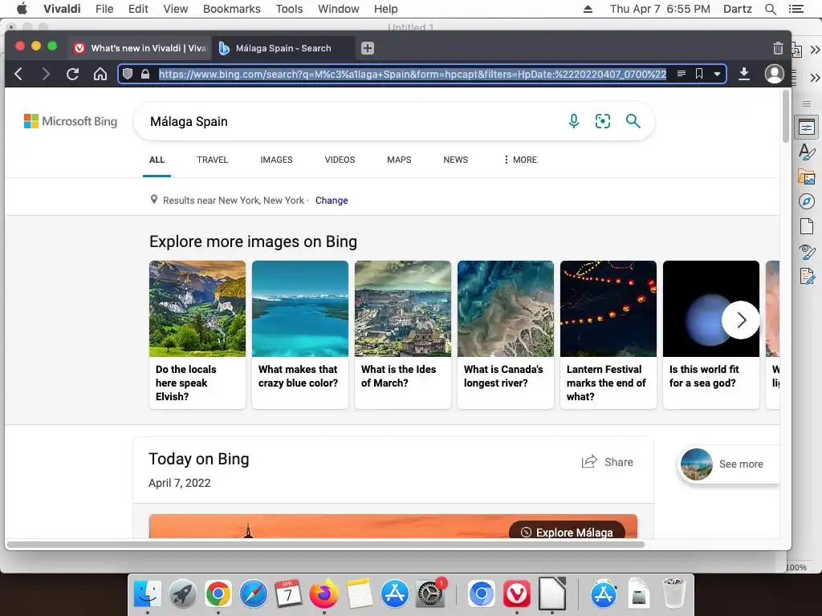Open 'What makes that crazy blue color?' card

pyautogui.click(x=300, y=334)
